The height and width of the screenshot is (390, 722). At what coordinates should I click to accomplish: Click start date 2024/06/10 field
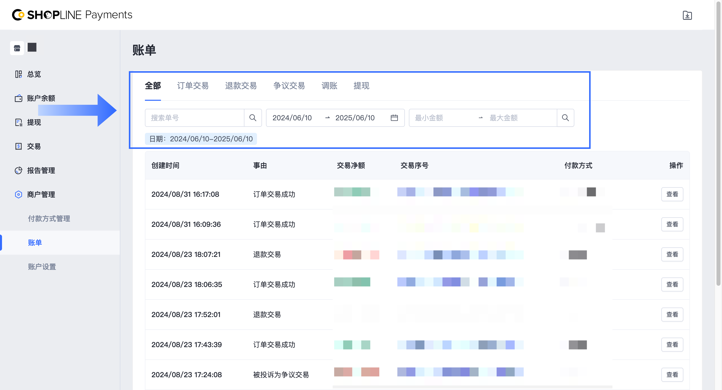(x=292, y=118)
